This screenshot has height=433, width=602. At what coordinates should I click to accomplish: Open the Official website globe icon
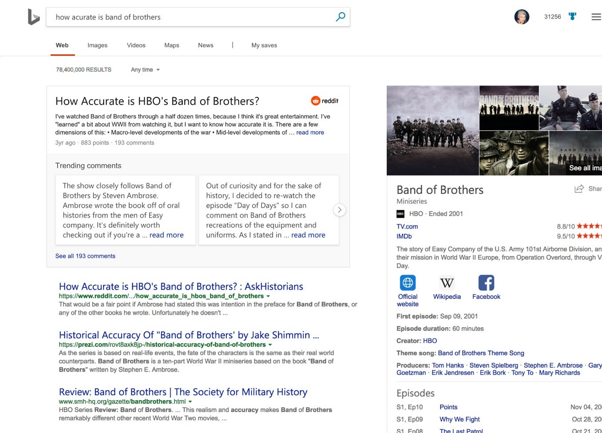click(408, 282)
